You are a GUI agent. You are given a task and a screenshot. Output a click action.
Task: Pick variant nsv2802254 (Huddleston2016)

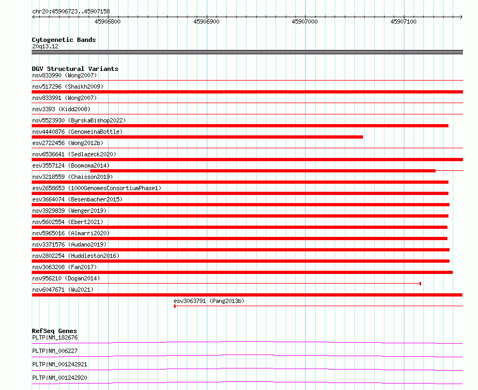(x=76, y=256)
